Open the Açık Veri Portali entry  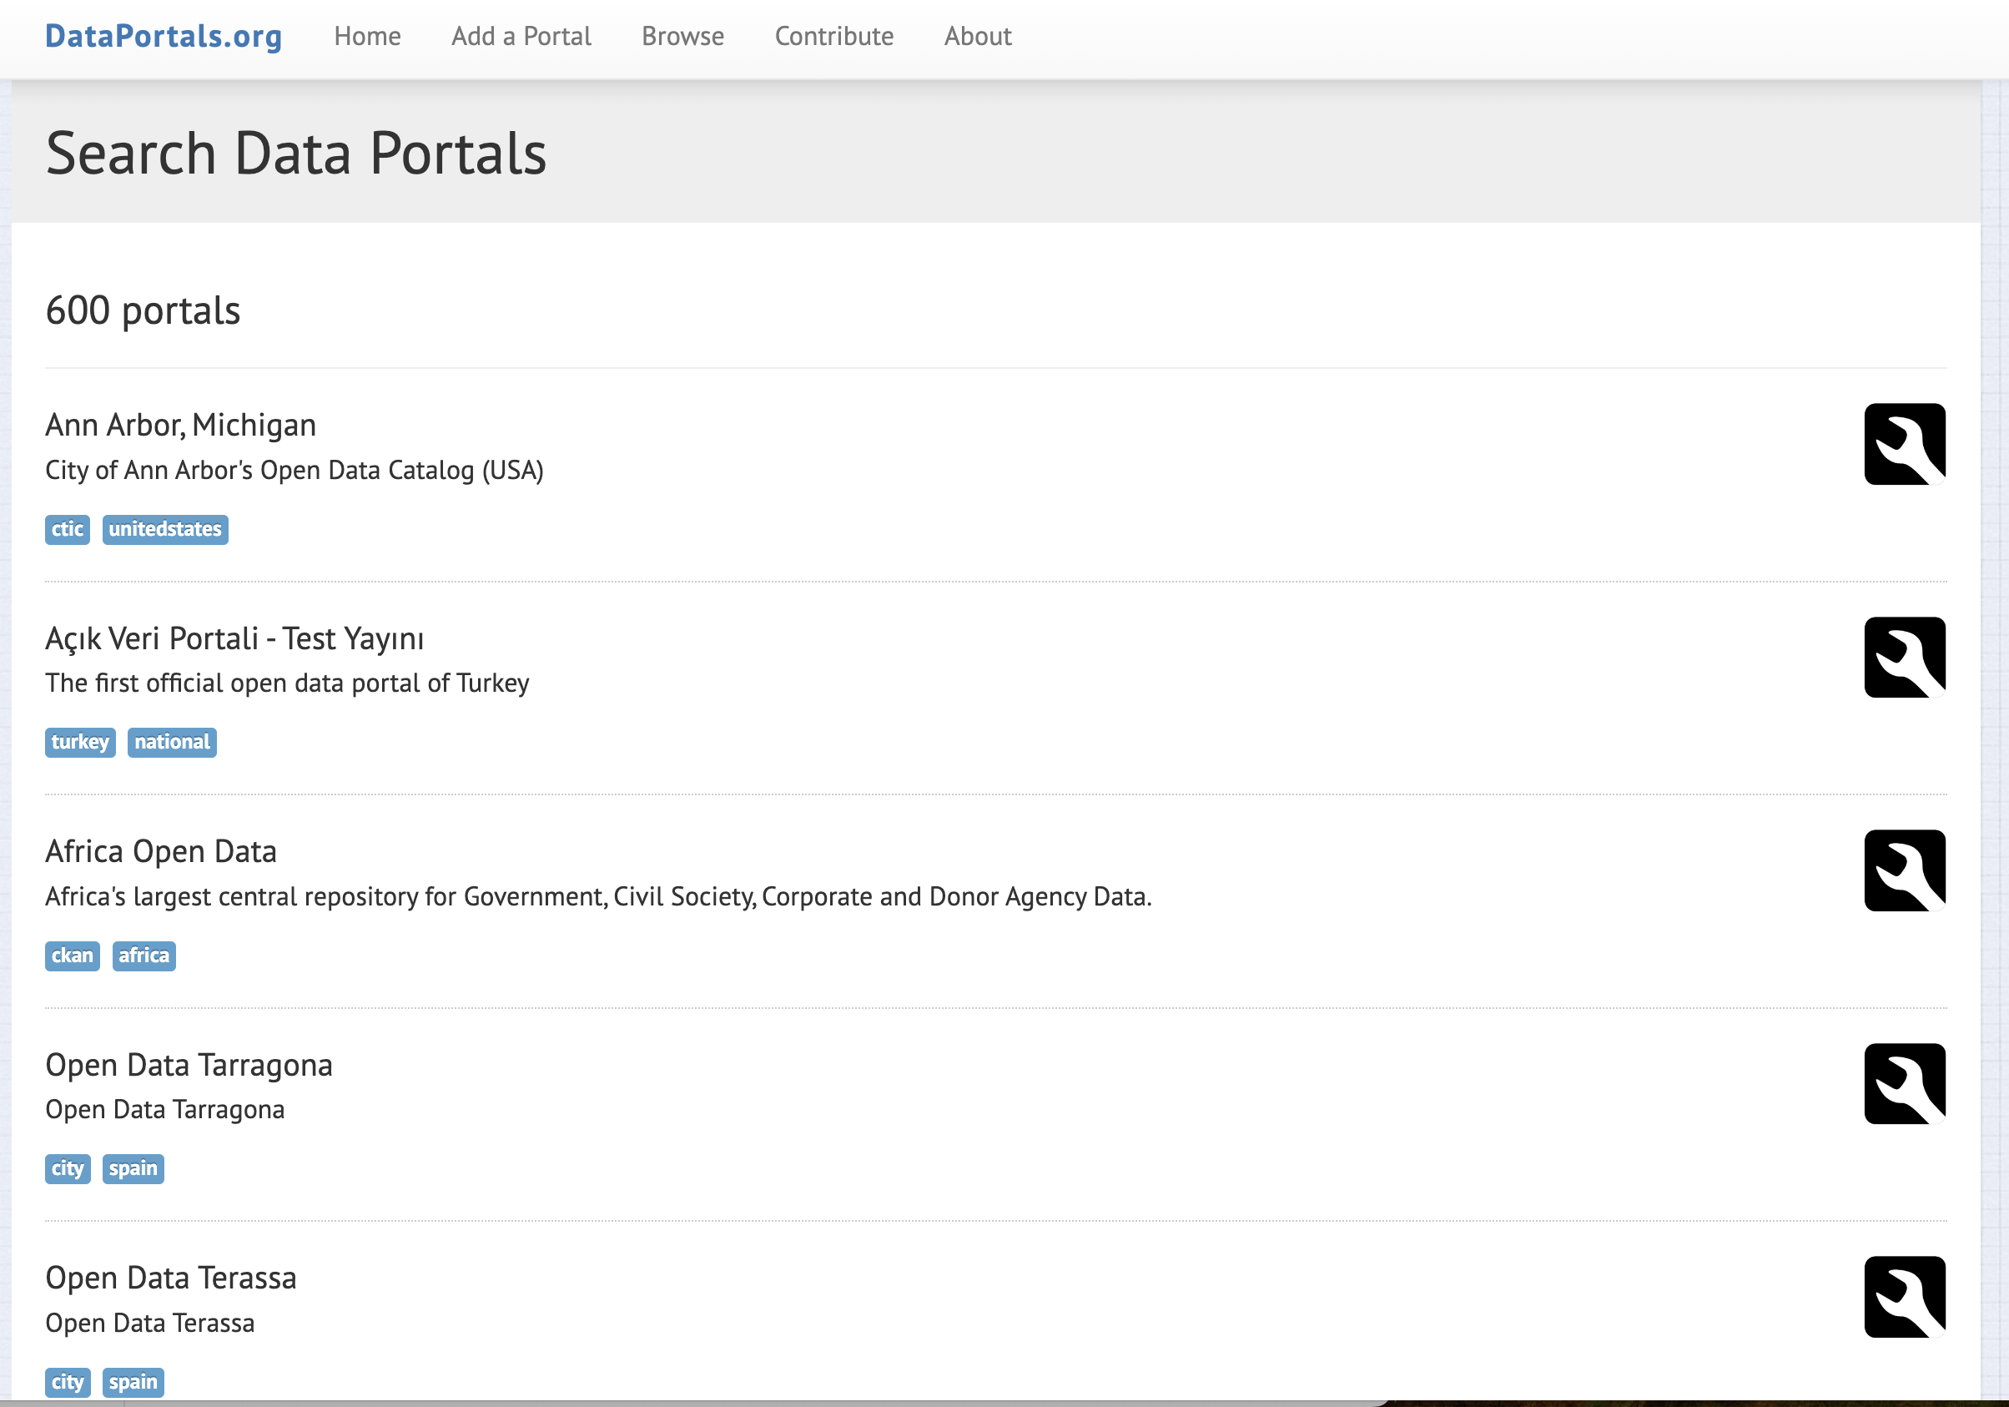point(234,638)
